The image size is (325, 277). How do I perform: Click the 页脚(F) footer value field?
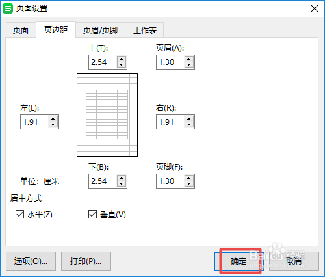click(170, 181)
